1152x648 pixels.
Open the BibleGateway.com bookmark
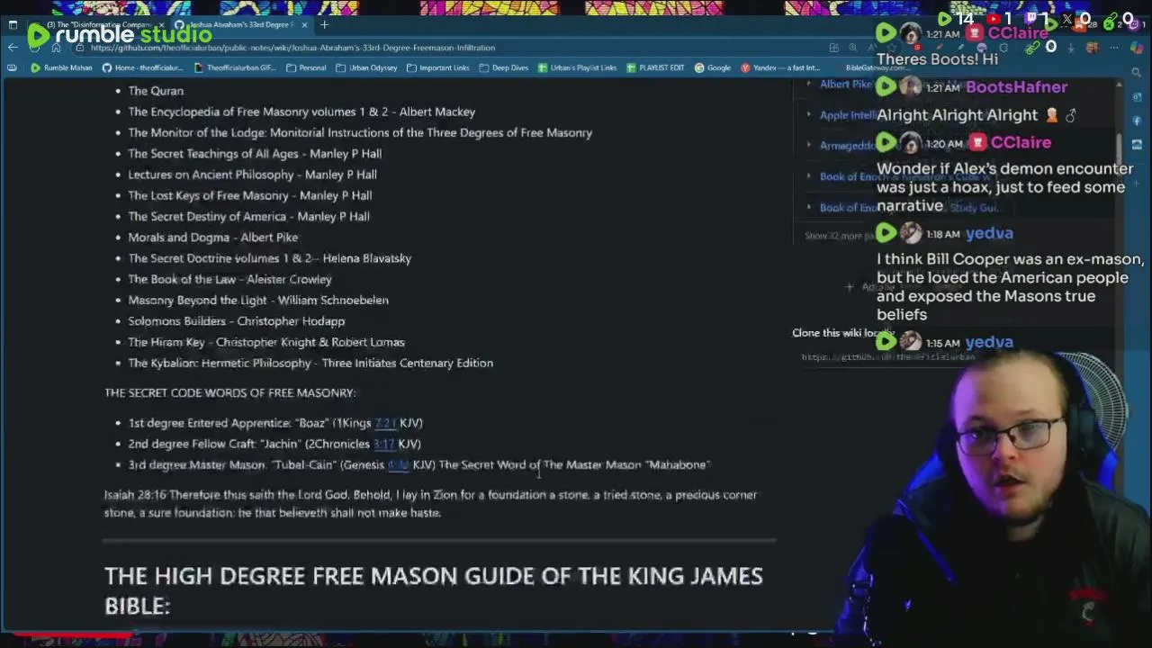click(877, 67)
